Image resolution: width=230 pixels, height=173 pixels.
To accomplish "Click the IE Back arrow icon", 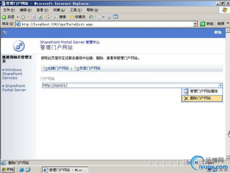I will [4, 17].
